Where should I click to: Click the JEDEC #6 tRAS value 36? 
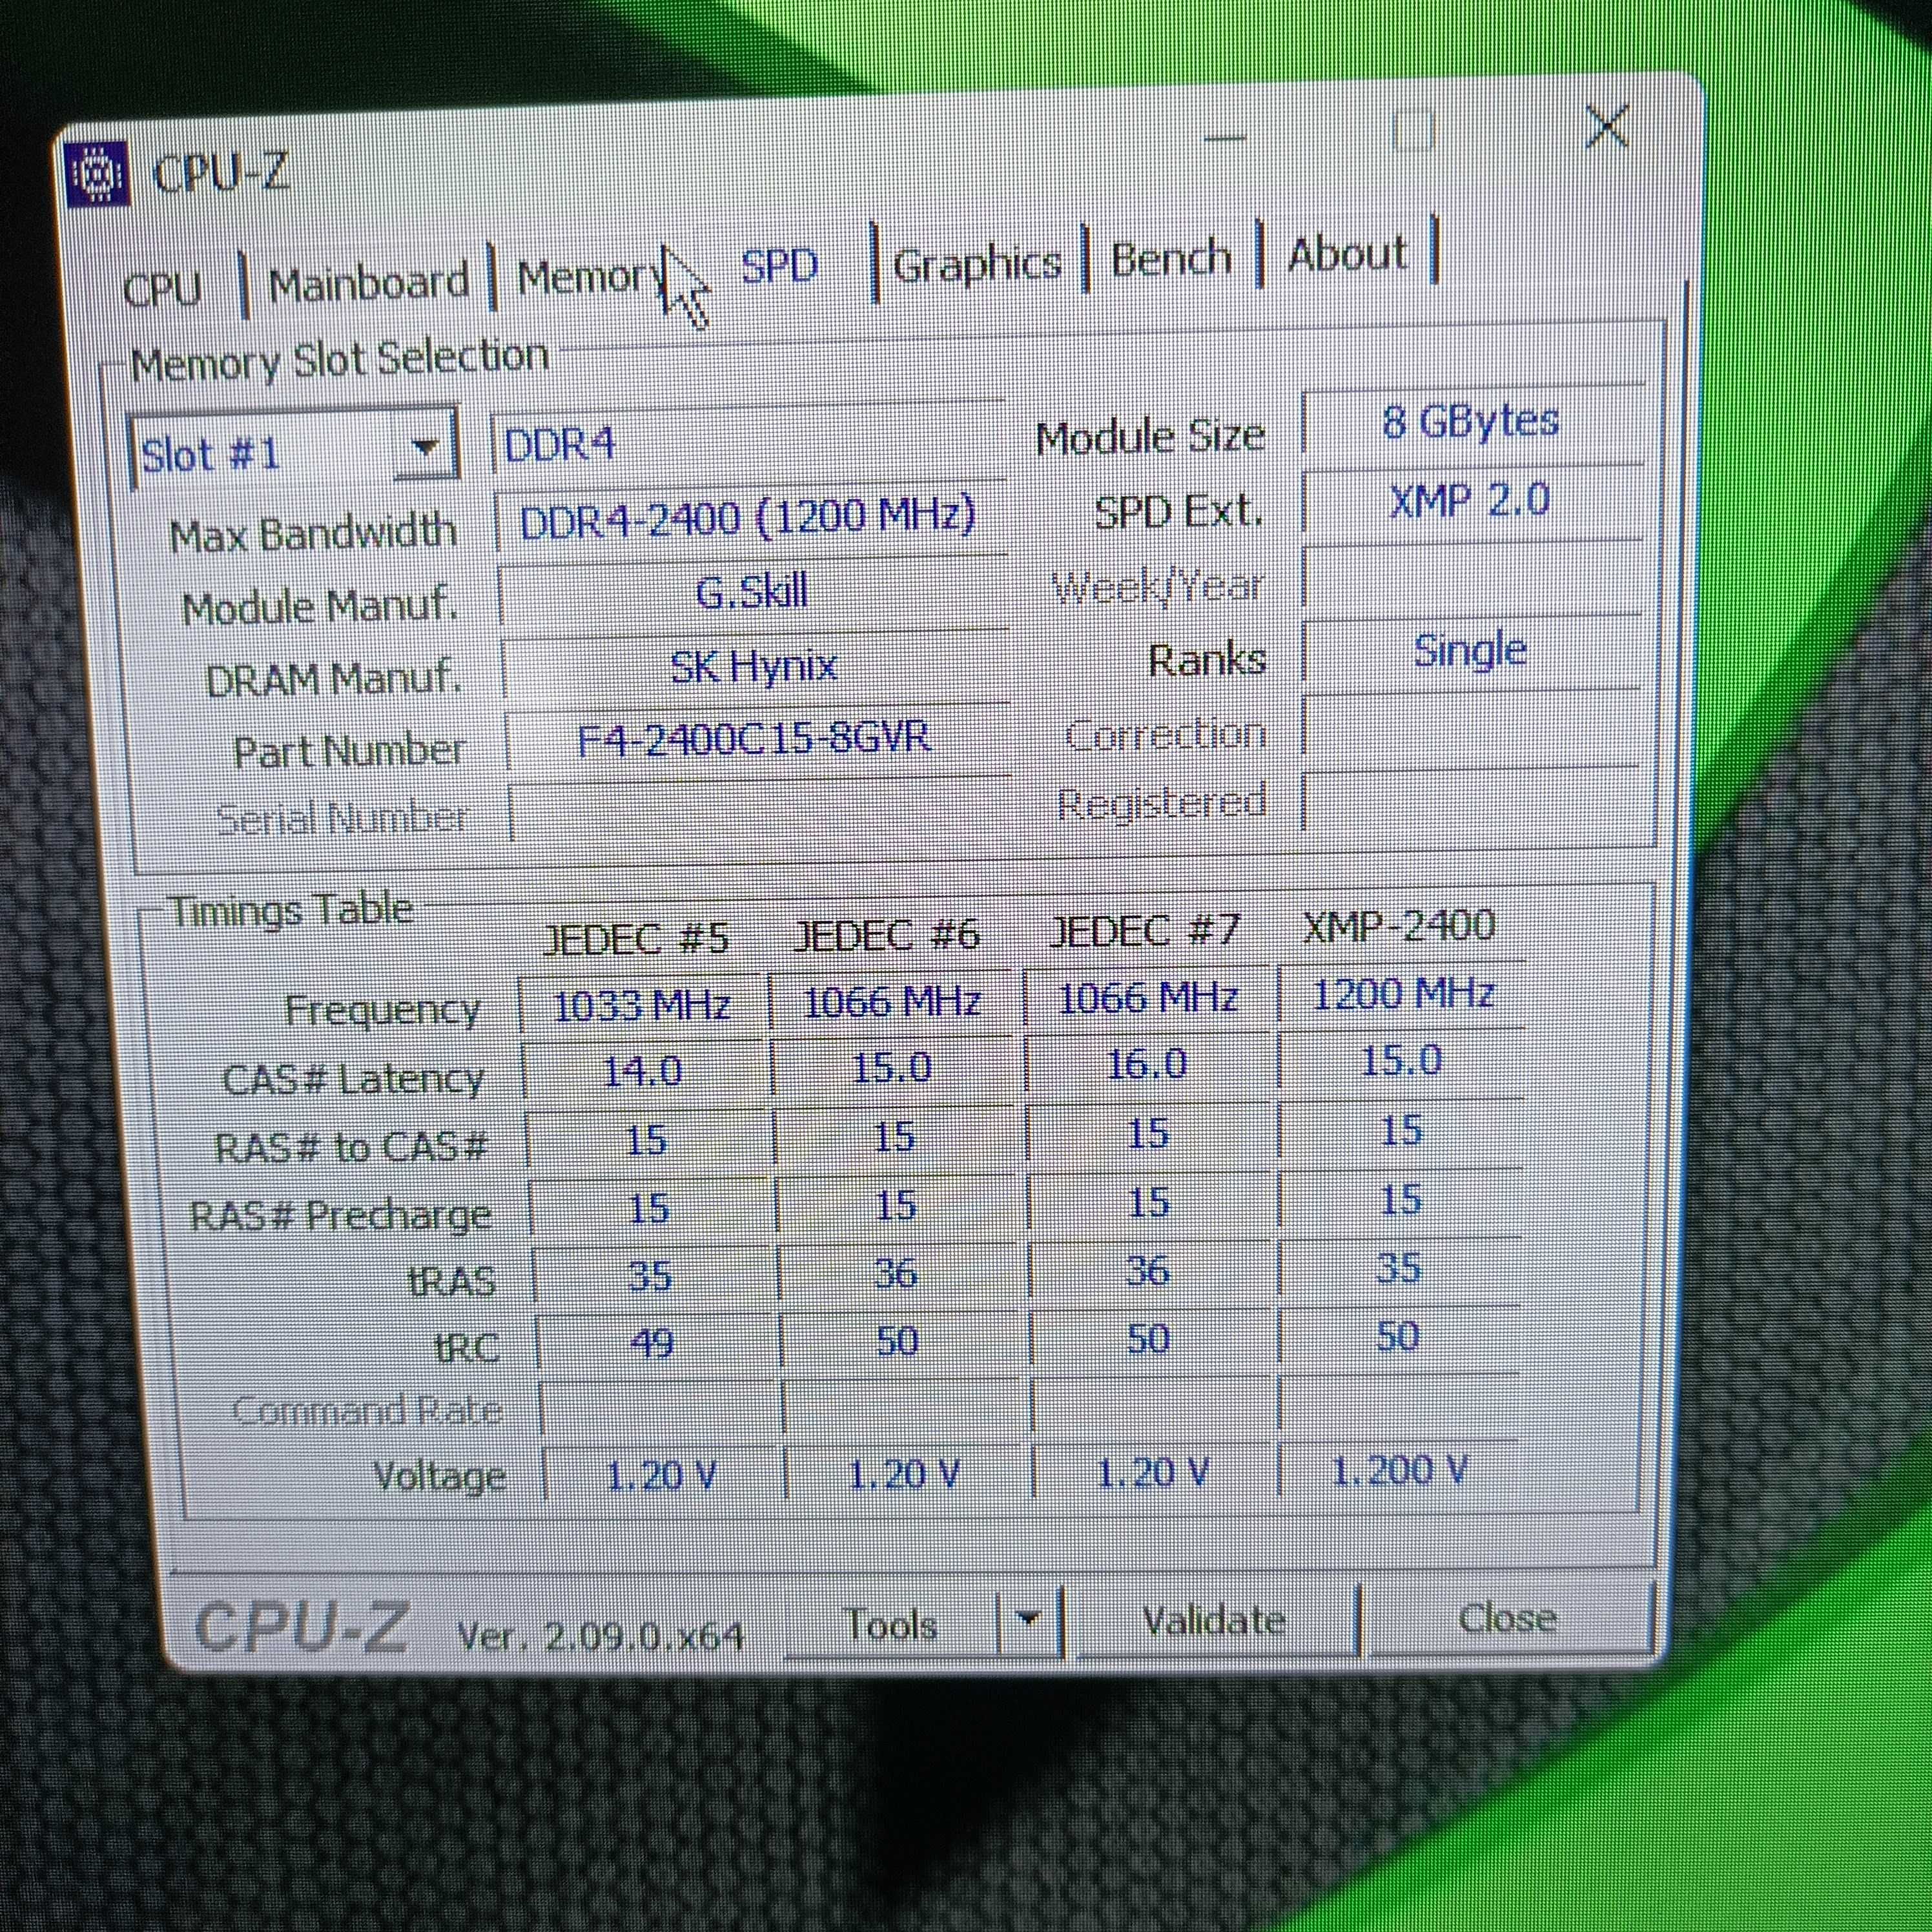click(896, 1273)
